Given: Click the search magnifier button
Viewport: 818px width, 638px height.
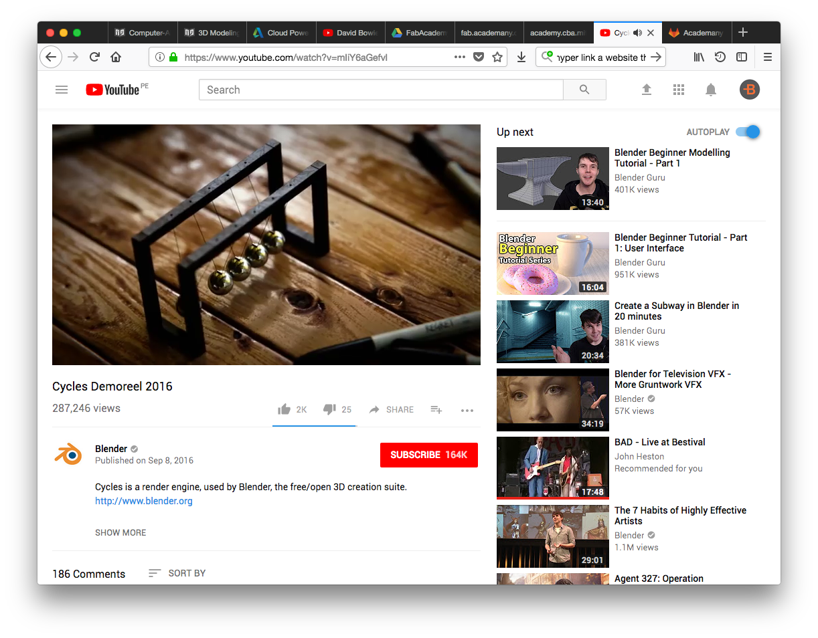Looking at the screenshot, I should (584, 90).
